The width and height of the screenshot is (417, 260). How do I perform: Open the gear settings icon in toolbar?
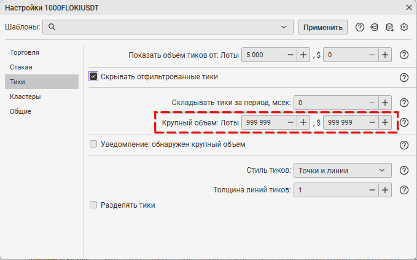coord(404,27)
